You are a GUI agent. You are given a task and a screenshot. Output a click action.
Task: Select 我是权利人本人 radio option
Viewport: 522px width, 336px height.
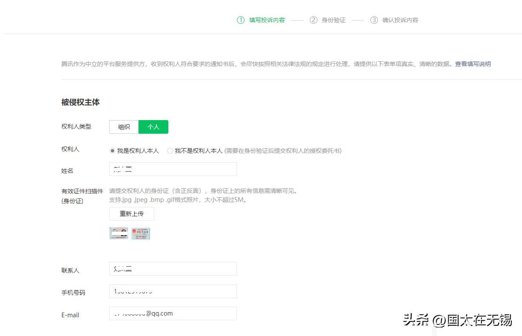tap(112, 151)
